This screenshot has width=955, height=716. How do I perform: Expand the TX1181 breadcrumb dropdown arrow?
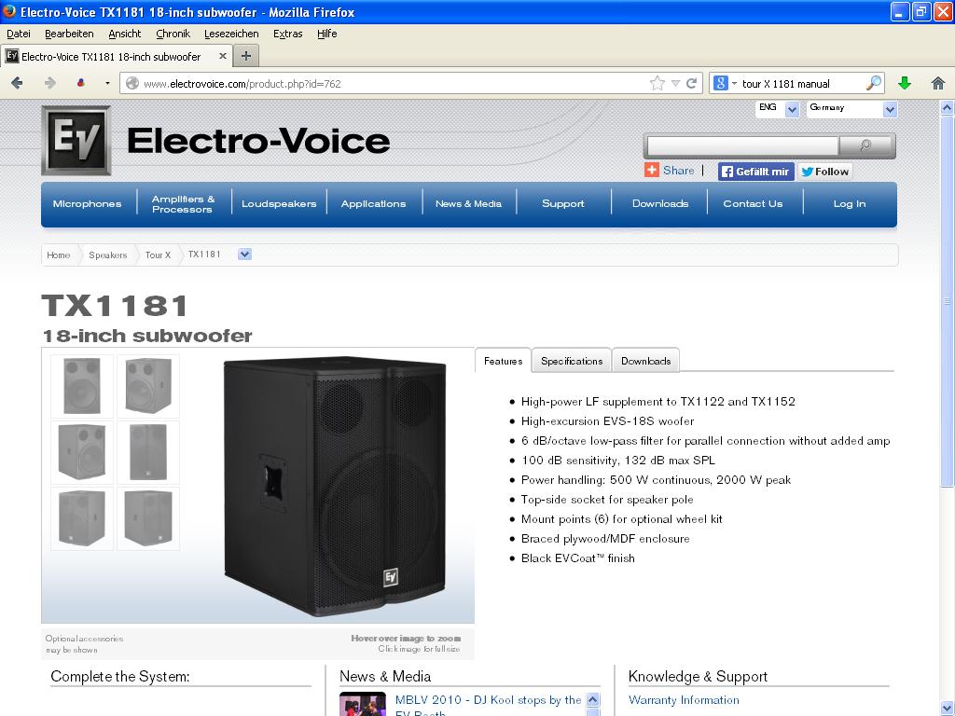pyautogui.click(x=244, y=255)
